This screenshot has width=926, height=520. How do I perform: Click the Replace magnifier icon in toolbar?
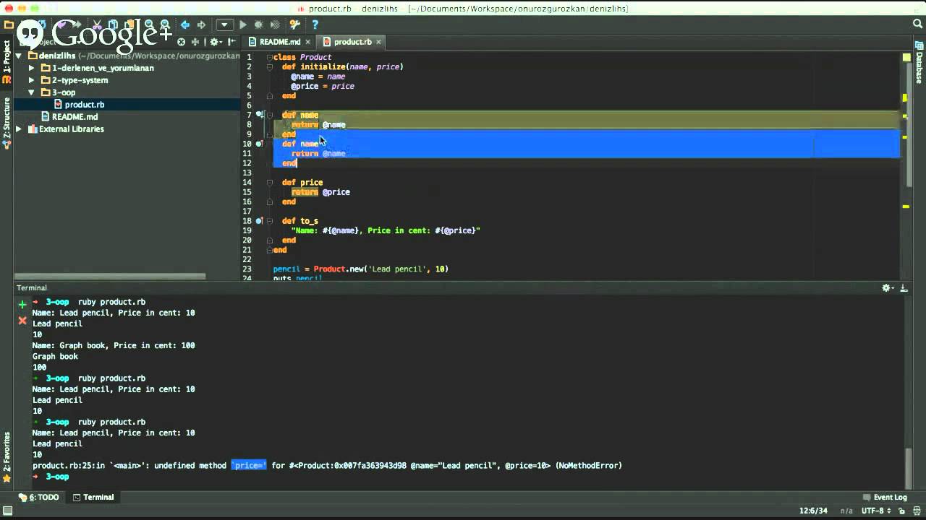[x=166, y=25]
